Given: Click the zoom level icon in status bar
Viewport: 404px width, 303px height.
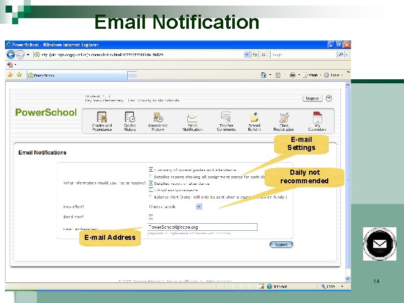Looking at the screenshot, I should coord(323,286).
